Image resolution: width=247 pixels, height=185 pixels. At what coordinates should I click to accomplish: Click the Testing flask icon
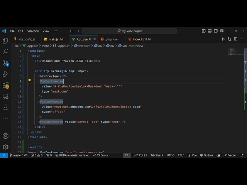click(5, 107)
